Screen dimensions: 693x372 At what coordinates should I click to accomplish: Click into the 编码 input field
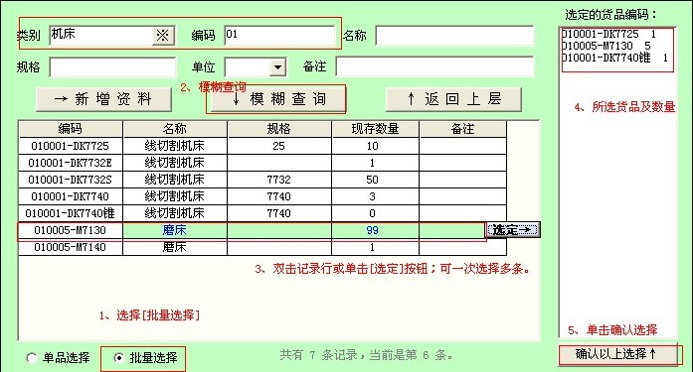point(279,36)
